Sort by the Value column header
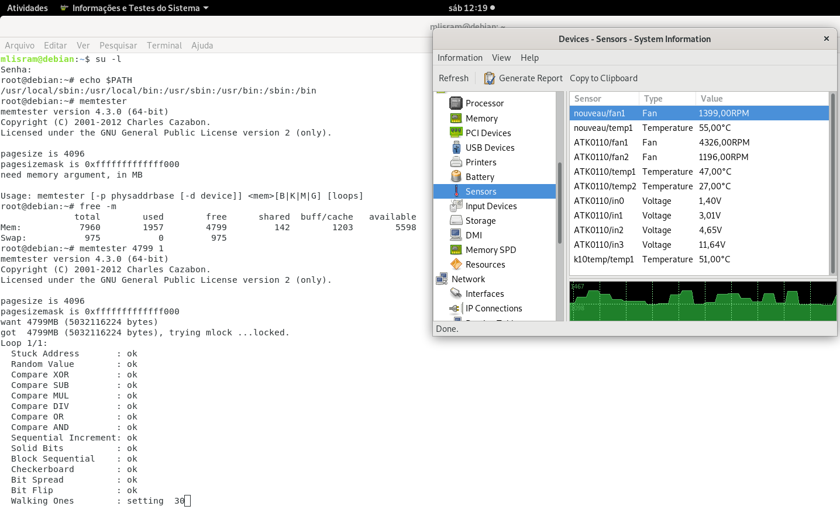 click(x=762, y=99)
